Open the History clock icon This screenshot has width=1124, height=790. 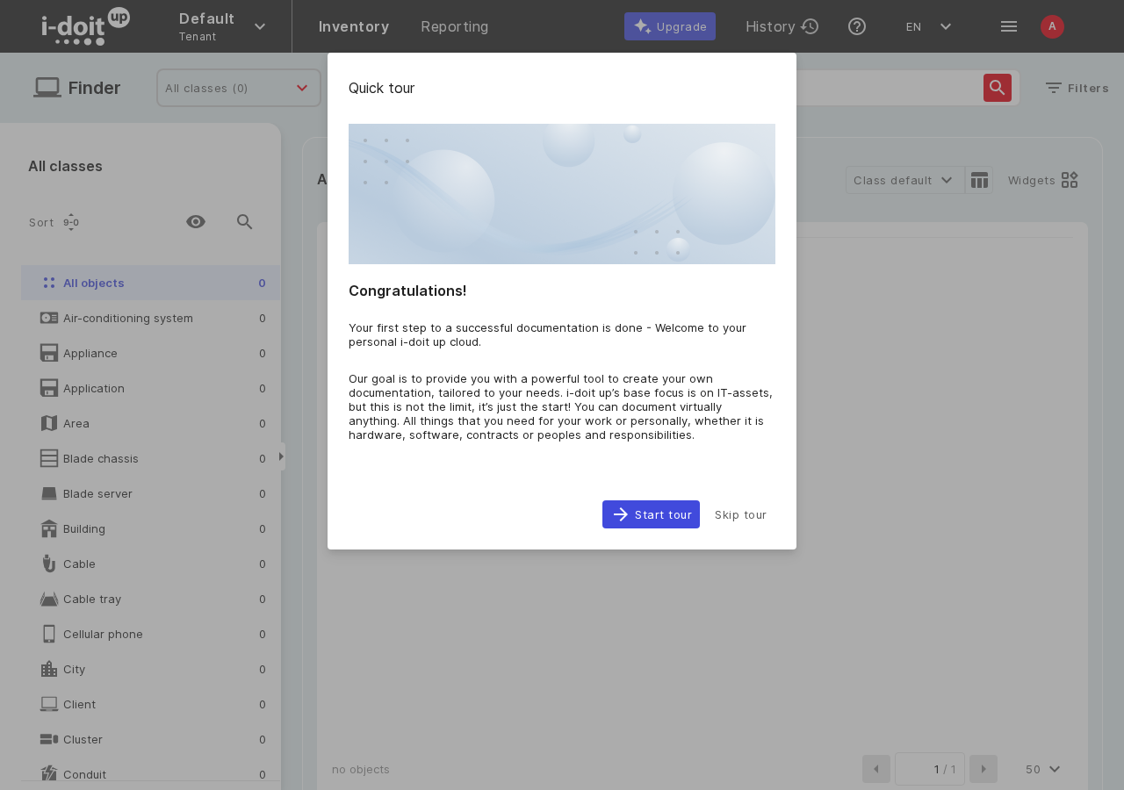tap(810, 26)
